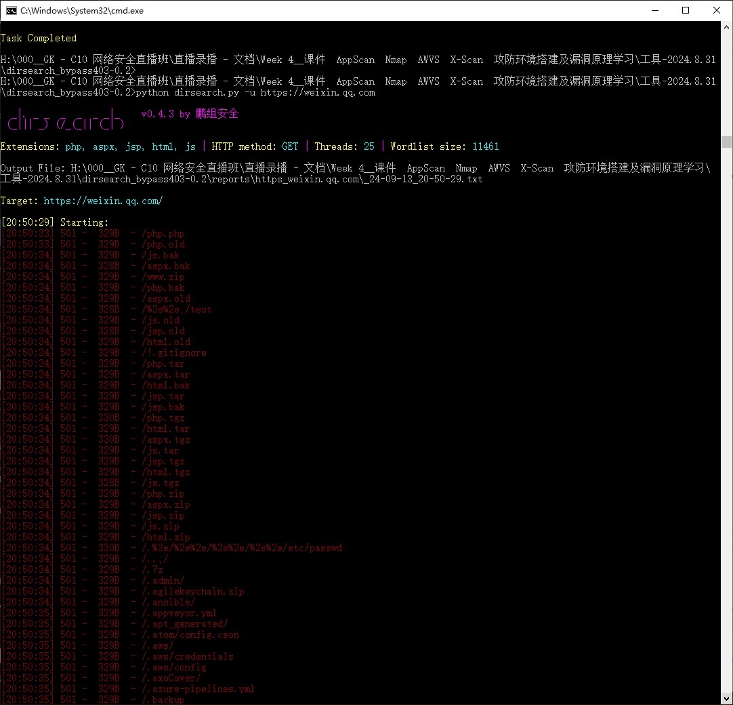Click the scrollbar up arrow
The width and height of the screenshot is (733, 705).
coord(726,26)
